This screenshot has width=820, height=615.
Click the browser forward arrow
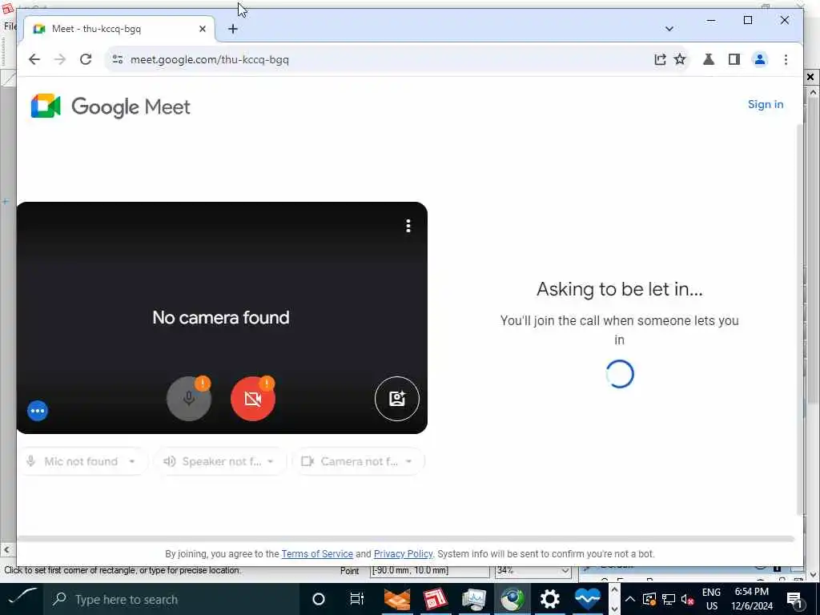(x=60, y=59)
